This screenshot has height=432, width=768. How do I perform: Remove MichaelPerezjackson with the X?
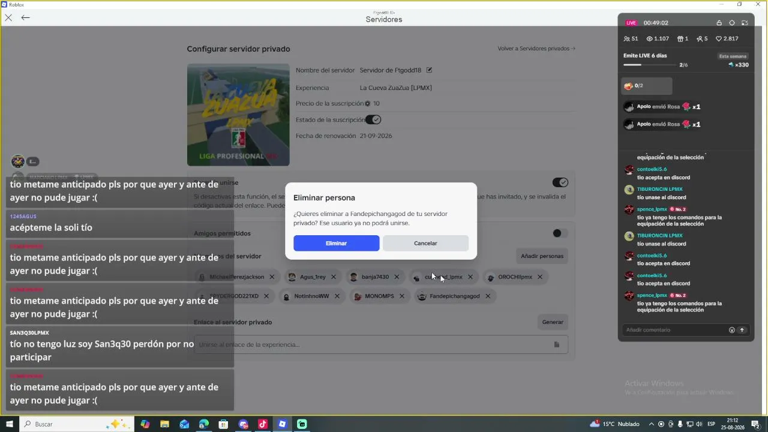(x=272, y=277)
